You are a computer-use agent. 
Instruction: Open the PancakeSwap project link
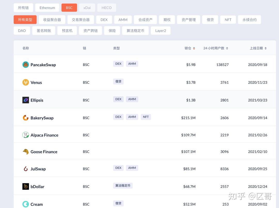(43, 65)
